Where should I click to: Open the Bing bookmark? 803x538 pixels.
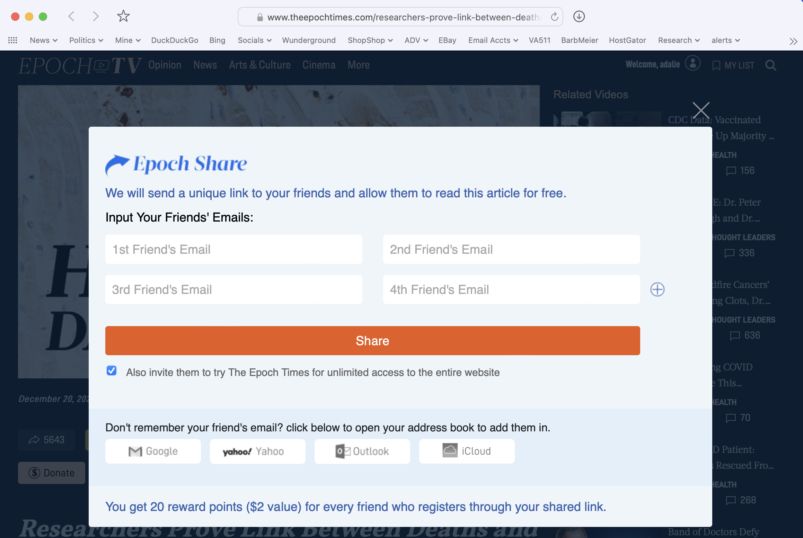(x=218, y=40)
